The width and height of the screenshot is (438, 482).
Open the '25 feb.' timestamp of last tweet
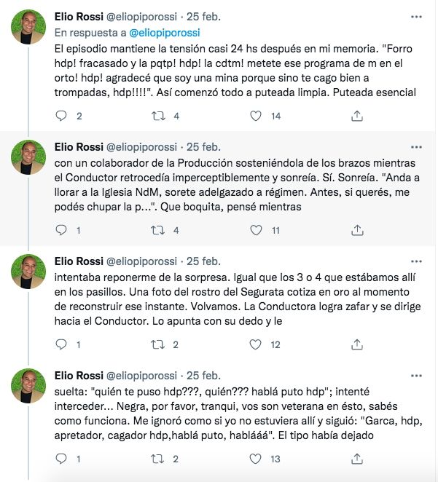(205, 375)
